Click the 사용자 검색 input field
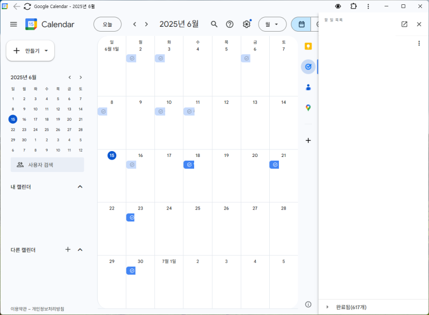Viewport: 429px width, 315px height. [47, 164]
